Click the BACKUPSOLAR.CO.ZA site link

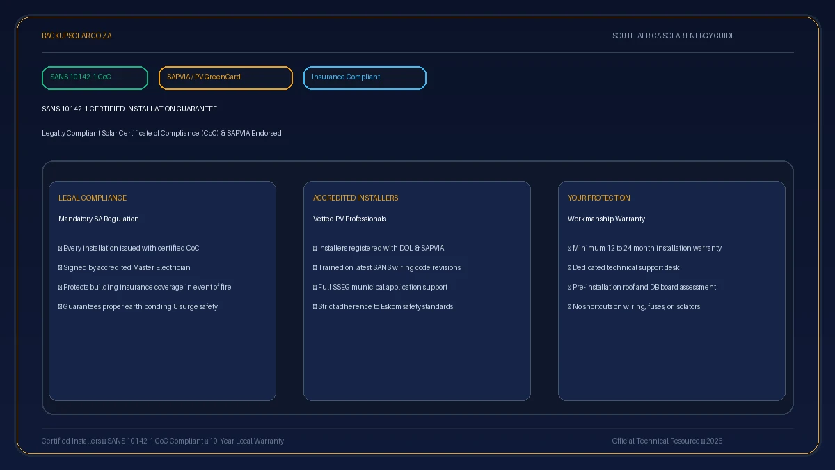[x=77, y=36]
